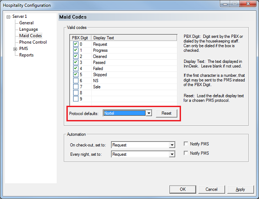This screenshot has height=199, width=259.
Task: Enable Notify PMS for check-out
Action: 186,144
